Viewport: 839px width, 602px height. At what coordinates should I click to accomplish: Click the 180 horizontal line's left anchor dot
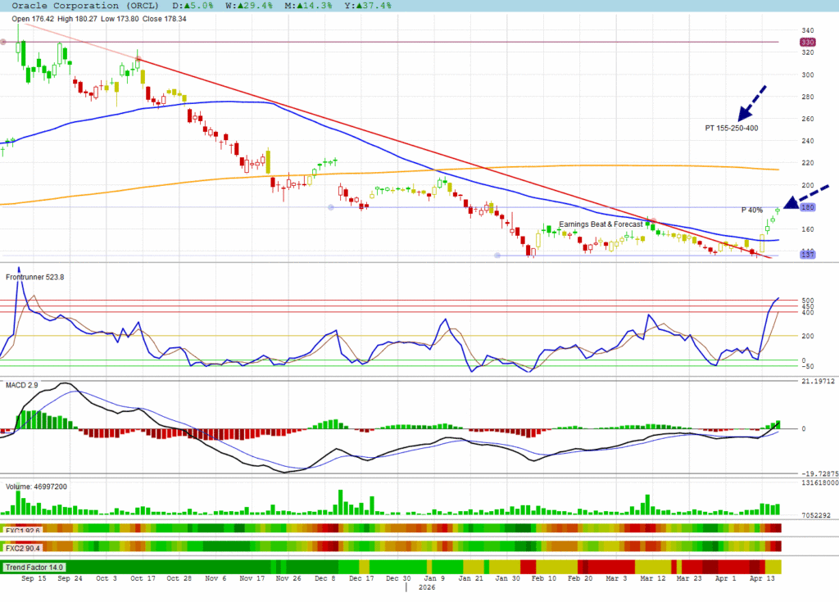tap(331, 208)
